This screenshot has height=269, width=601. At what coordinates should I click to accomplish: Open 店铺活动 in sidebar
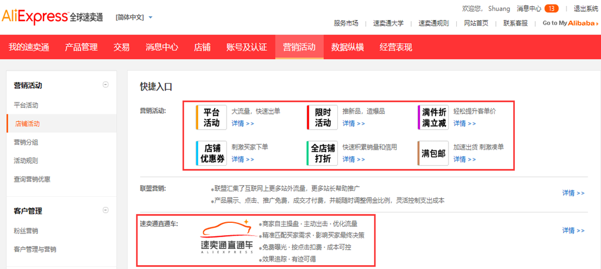61,123
